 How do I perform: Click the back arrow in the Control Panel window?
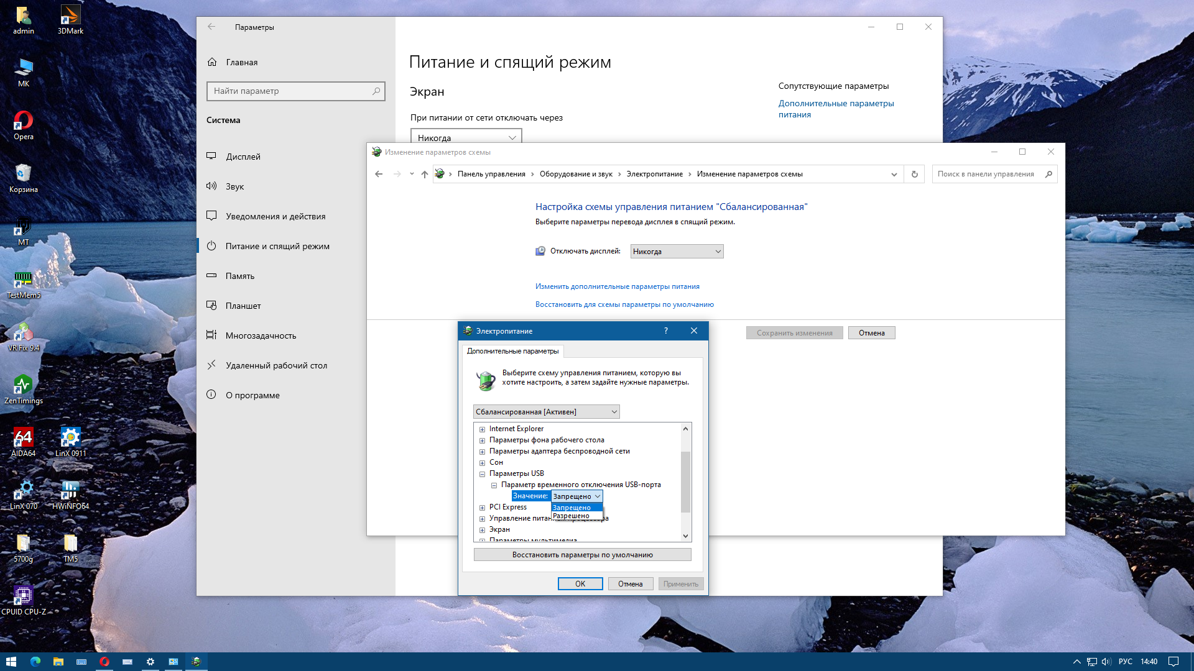(x=379, y=174)
